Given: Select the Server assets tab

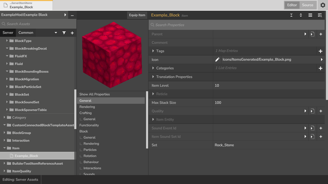Looking at the screenshot, I should pos(8,32).
